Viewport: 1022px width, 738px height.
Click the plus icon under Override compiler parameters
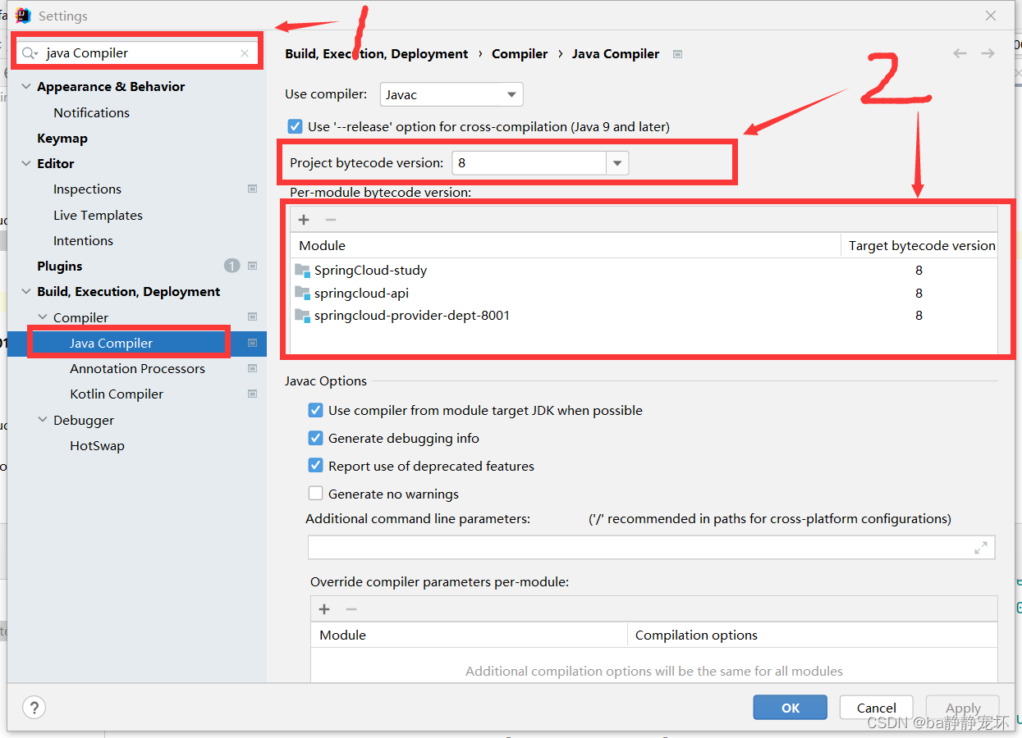tap(323, 608)
